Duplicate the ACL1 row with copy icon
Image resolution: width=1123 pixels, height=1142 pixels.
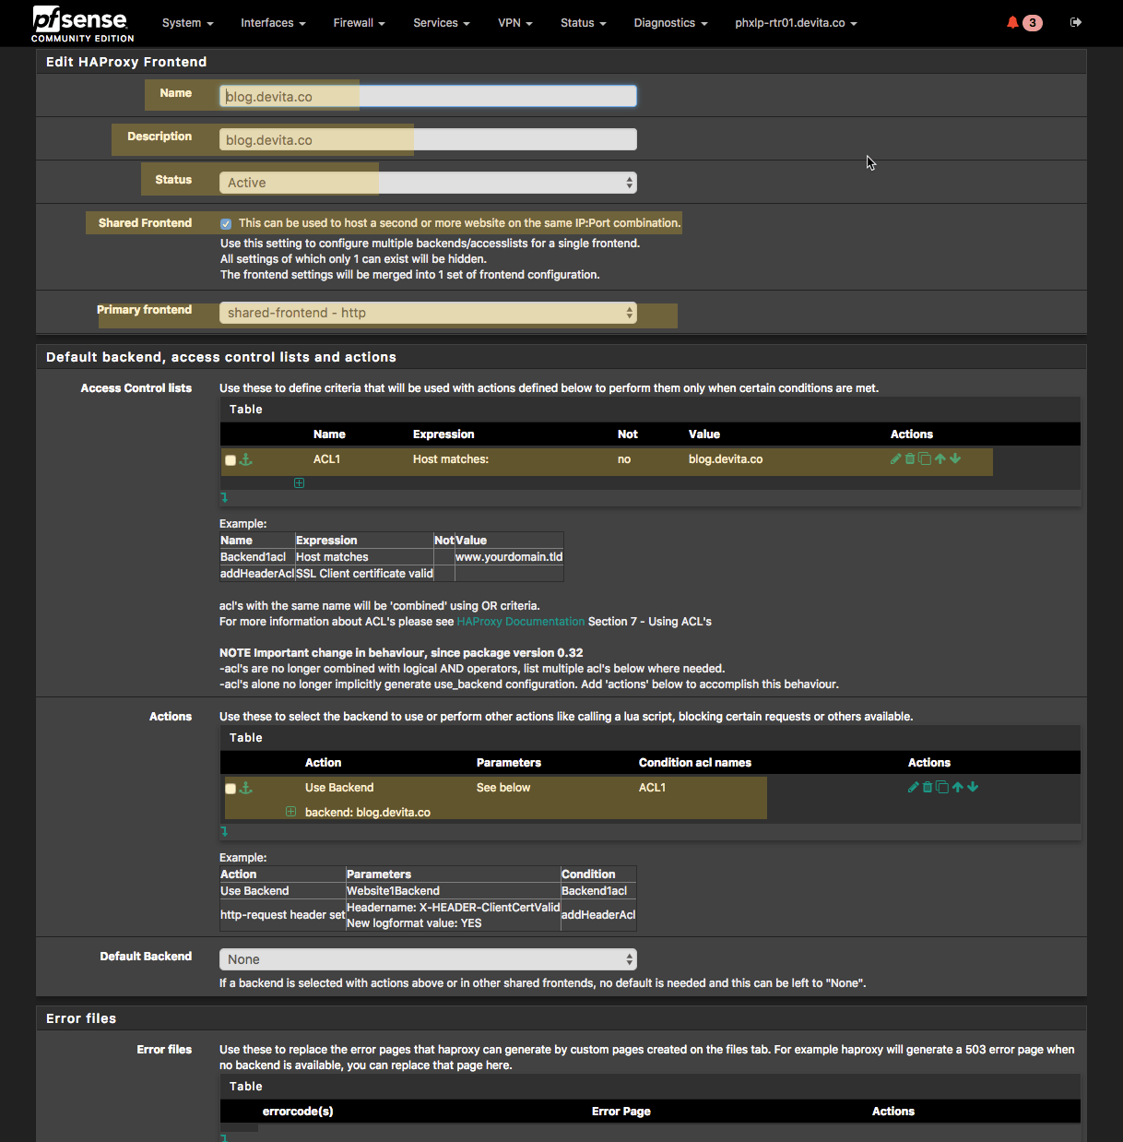[x=925, y=458]
